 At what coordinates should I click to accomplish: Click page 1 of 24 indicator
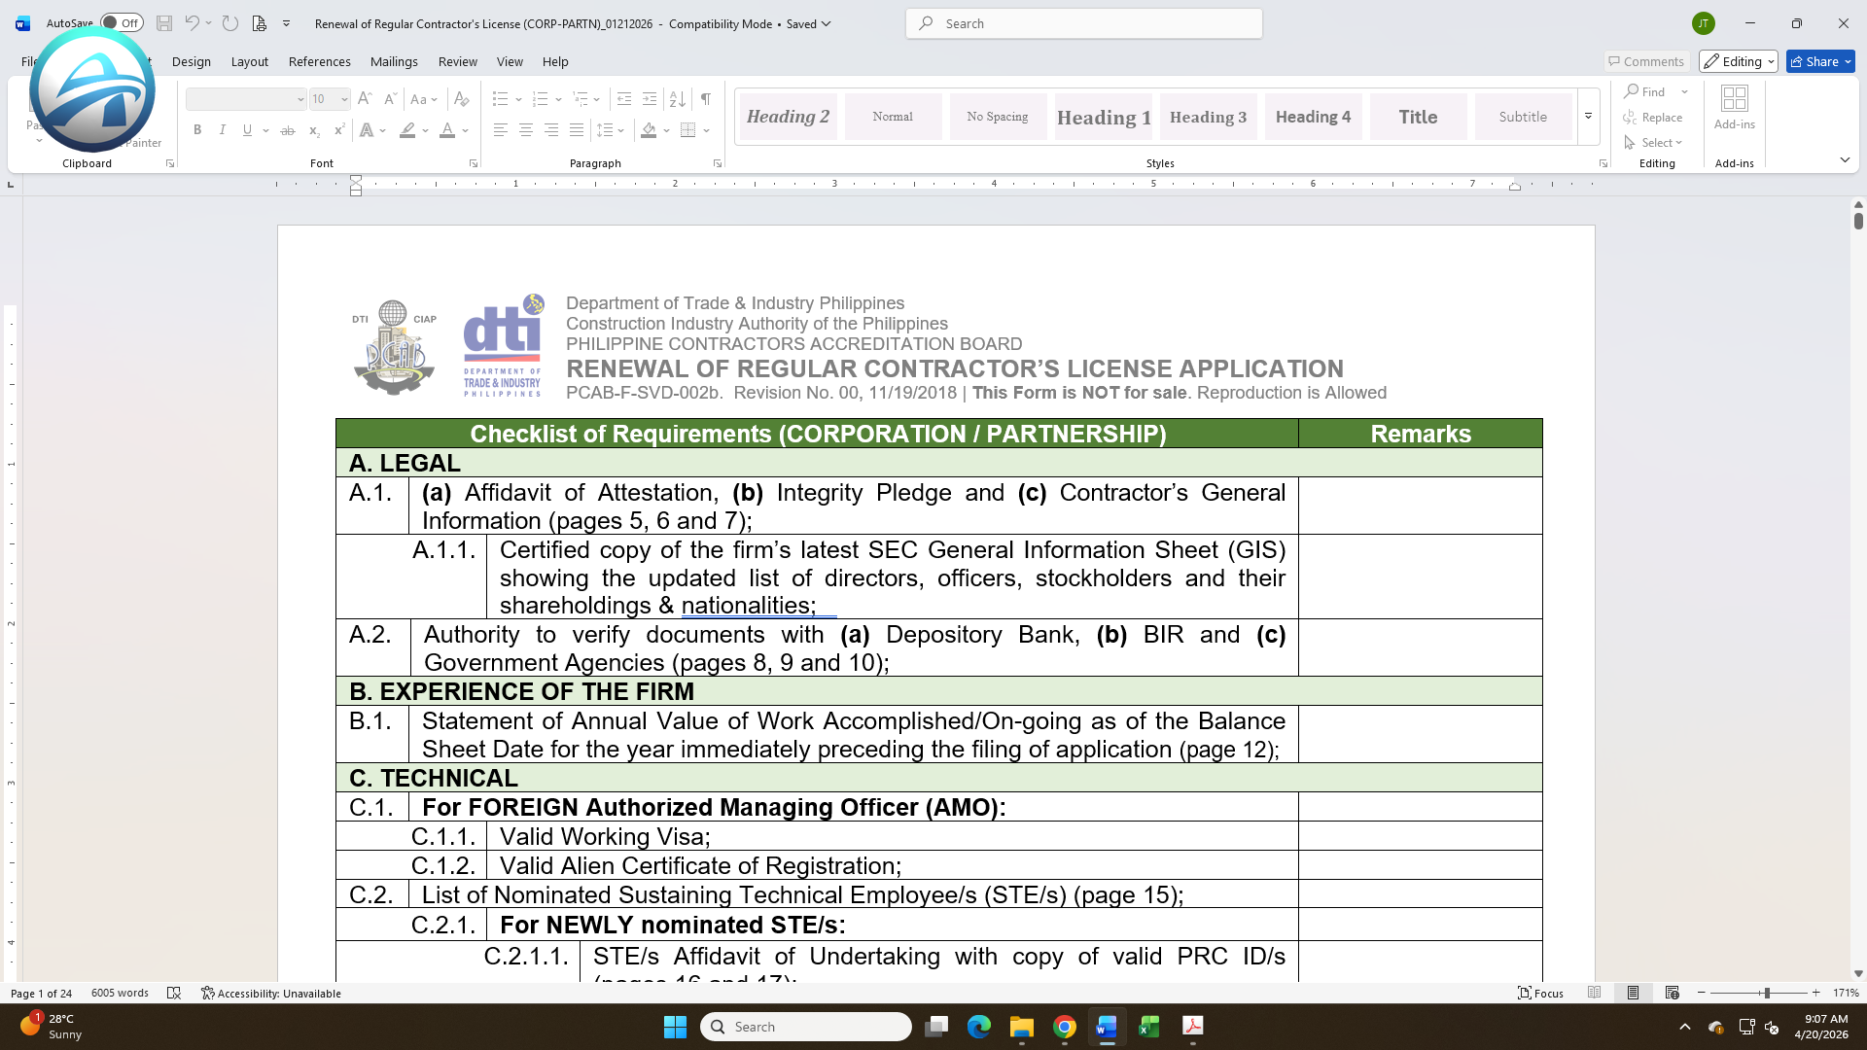coord(42,993)
